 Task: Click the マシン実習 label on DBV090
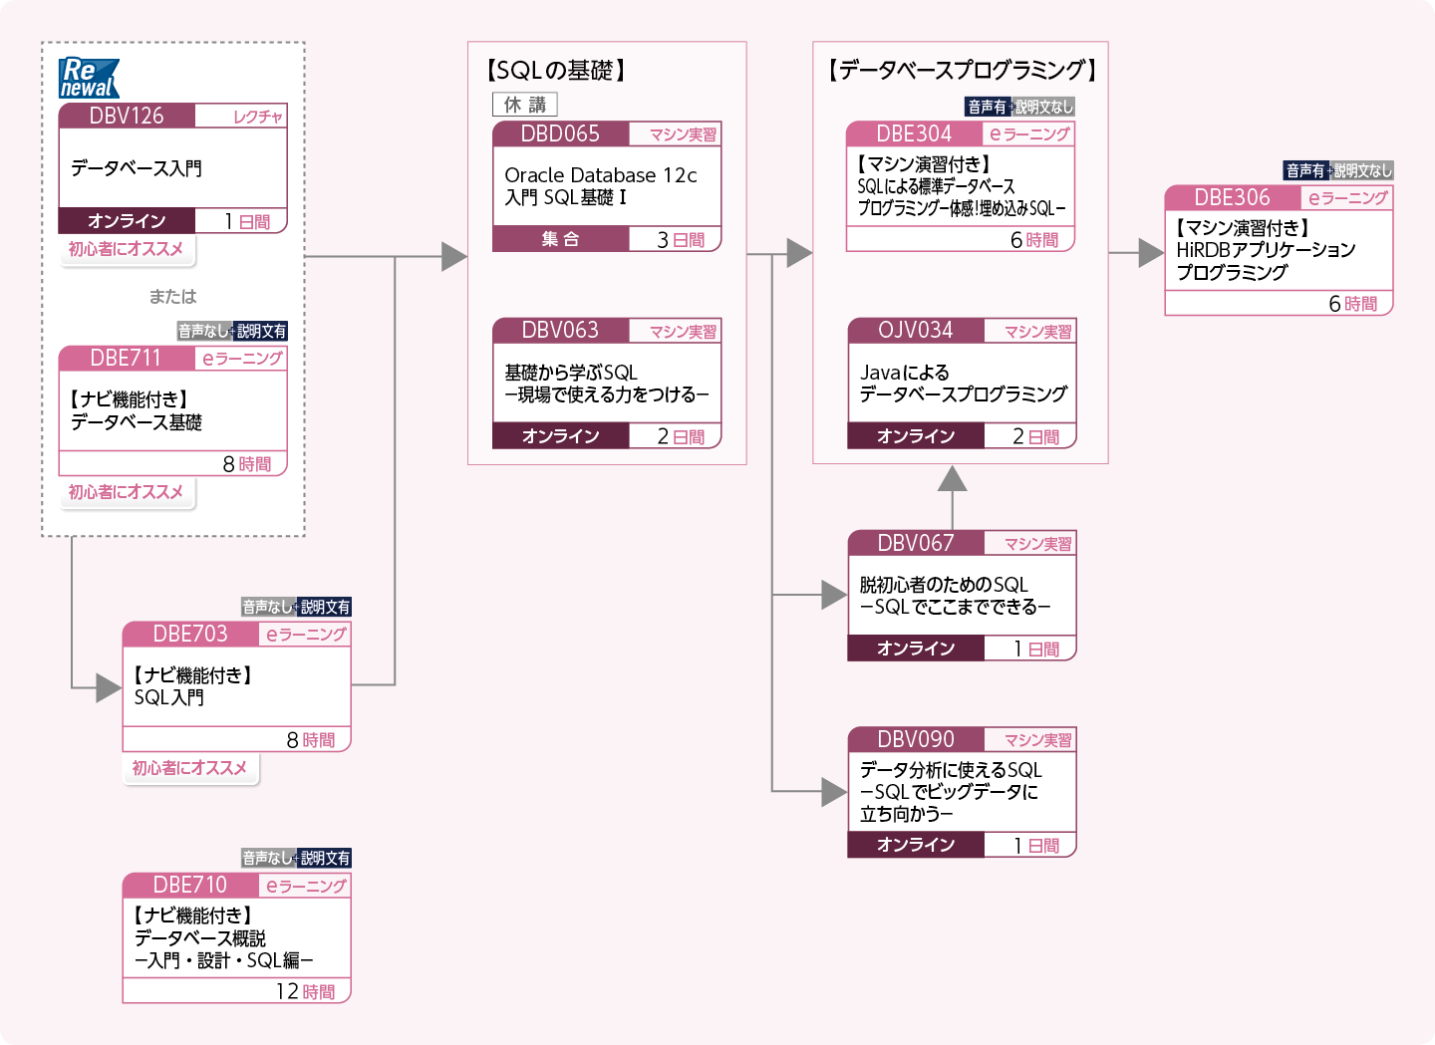point(1037,740)
